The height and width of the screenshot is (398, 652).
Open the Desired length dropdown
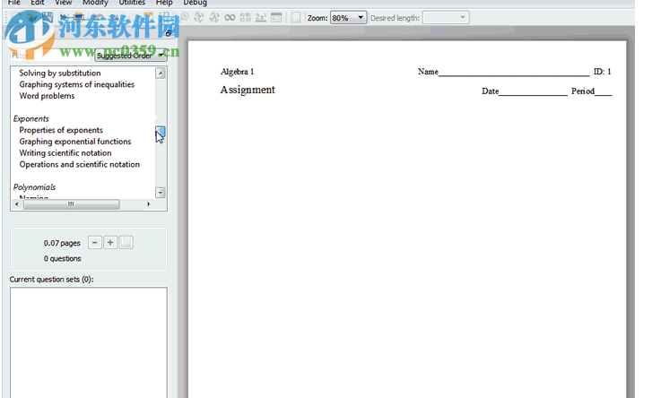coord(446,18)
